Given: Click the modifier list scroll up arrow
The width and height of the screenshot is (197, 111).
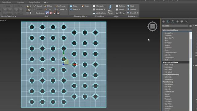Looking at the screenshot, I should click(191, 33).
